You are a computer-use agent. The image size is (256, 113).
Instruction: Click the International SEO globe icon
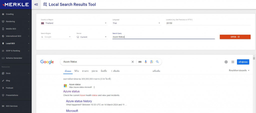(3, 36)
